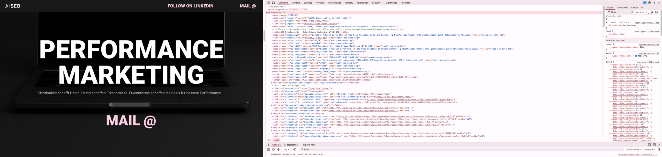
Task: Open the drawer three-dot menu
Action: [268, 145]
